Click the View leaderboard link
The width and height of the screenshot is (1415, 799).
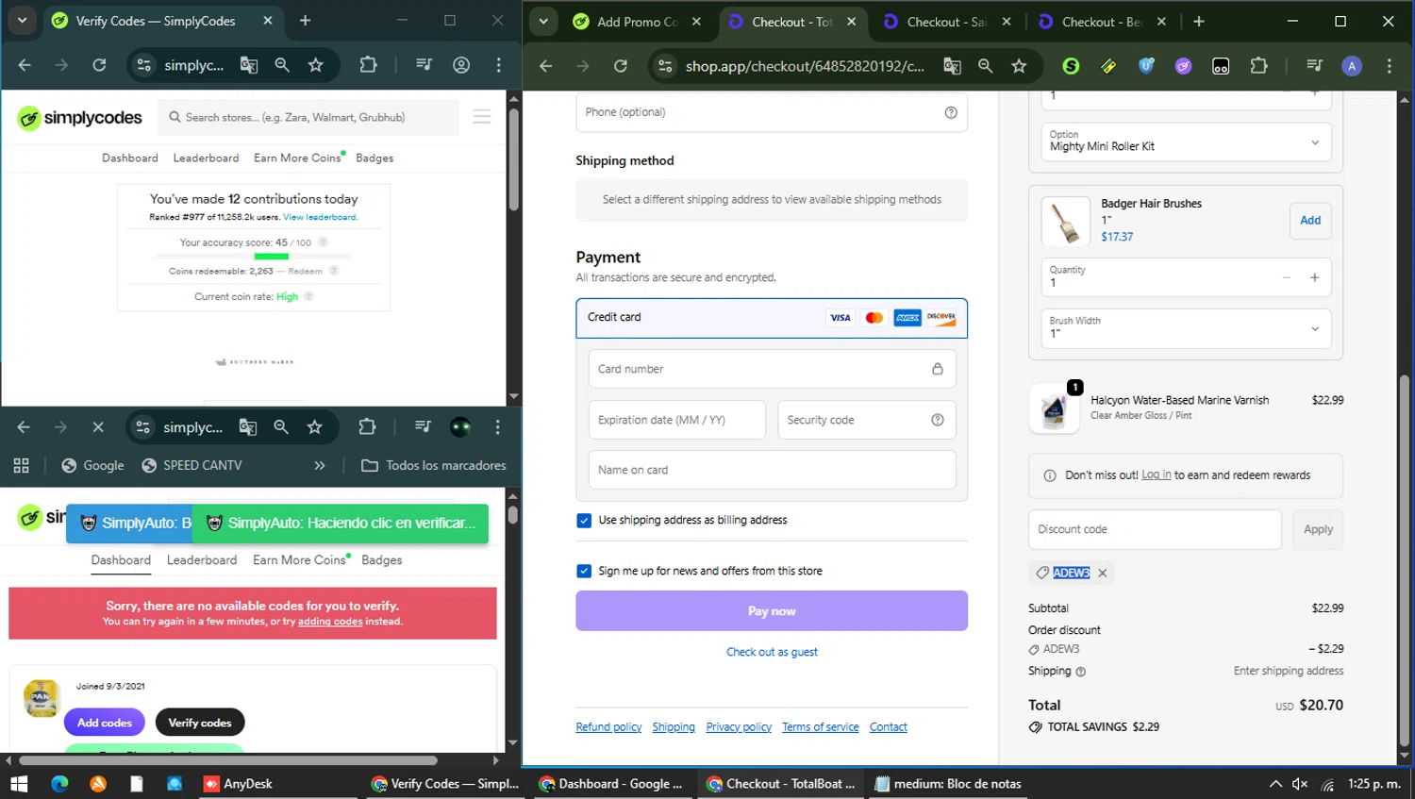pos(320,217)
